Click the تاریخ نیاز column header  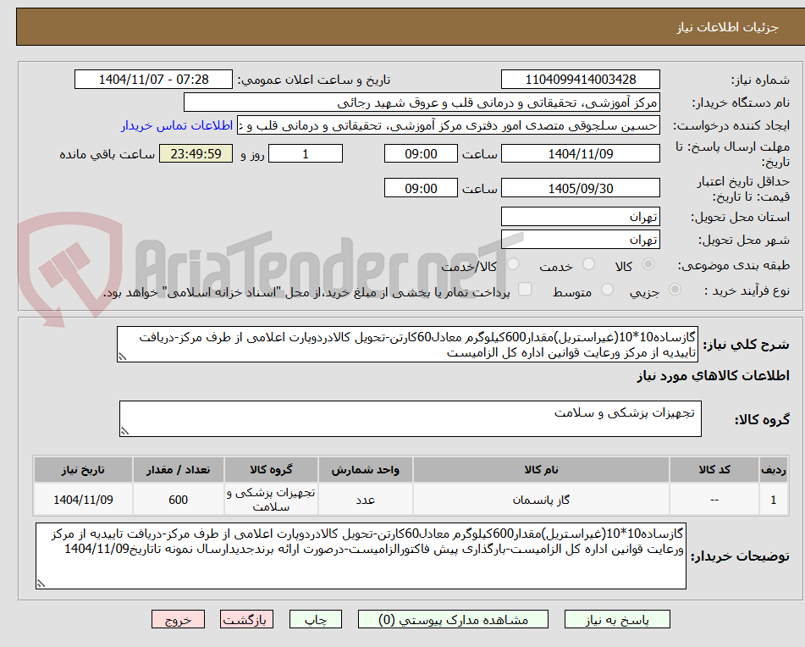83,470
